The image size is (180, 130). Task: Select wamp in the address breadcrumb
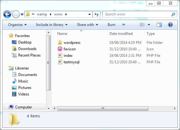42,14
